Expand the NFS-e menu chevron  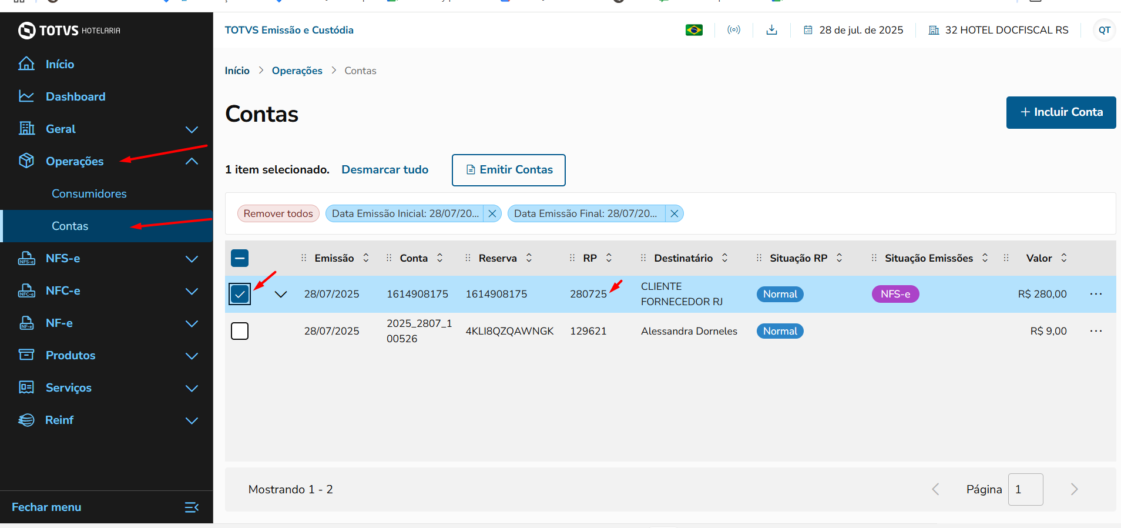[x=192, y=259]
